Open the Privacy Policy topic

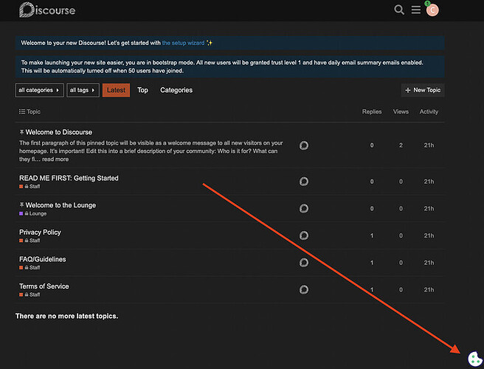(x=40, y=232)
